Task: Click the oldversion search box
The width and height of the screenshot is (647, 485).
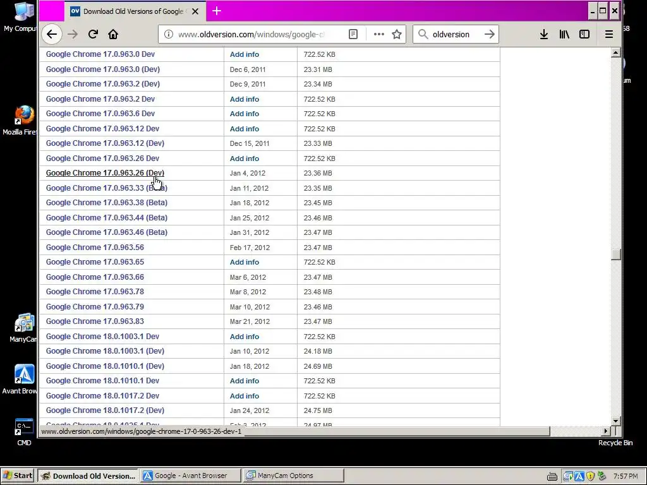Action: pos(456,34)
